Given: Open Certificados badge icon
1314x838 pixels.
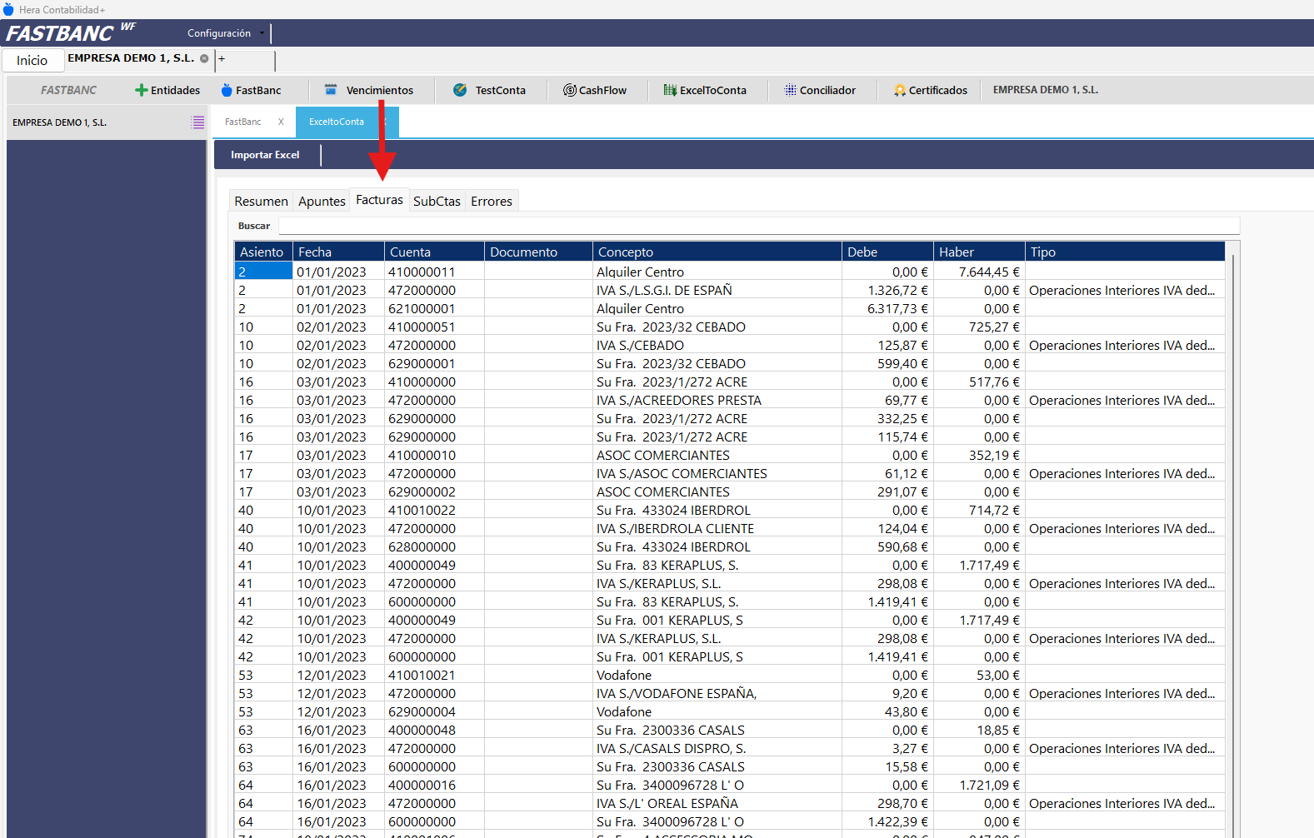Looking at the screenshot, I should point(900,90).
